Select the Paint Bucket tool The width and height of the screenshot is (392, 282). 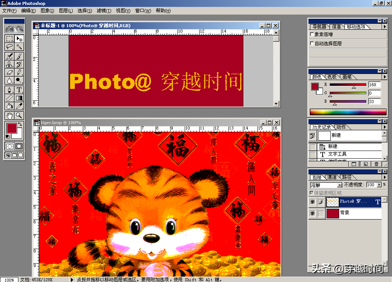pos(10,106)
